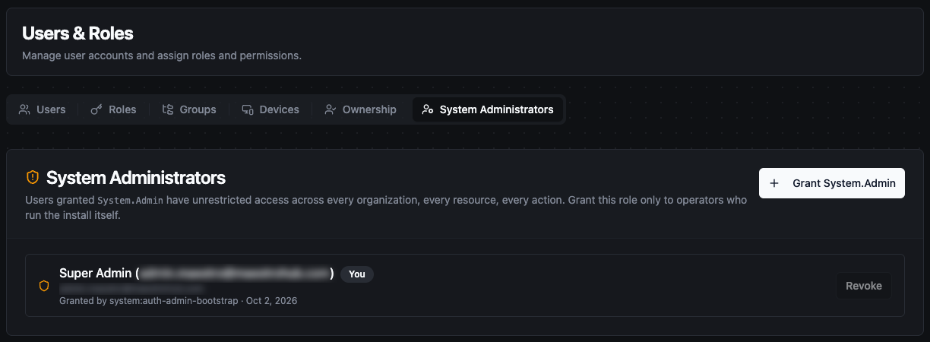The image size is (930, 342).
Task: Click the Devices tab monitor icon
Action: pos(248,109)
